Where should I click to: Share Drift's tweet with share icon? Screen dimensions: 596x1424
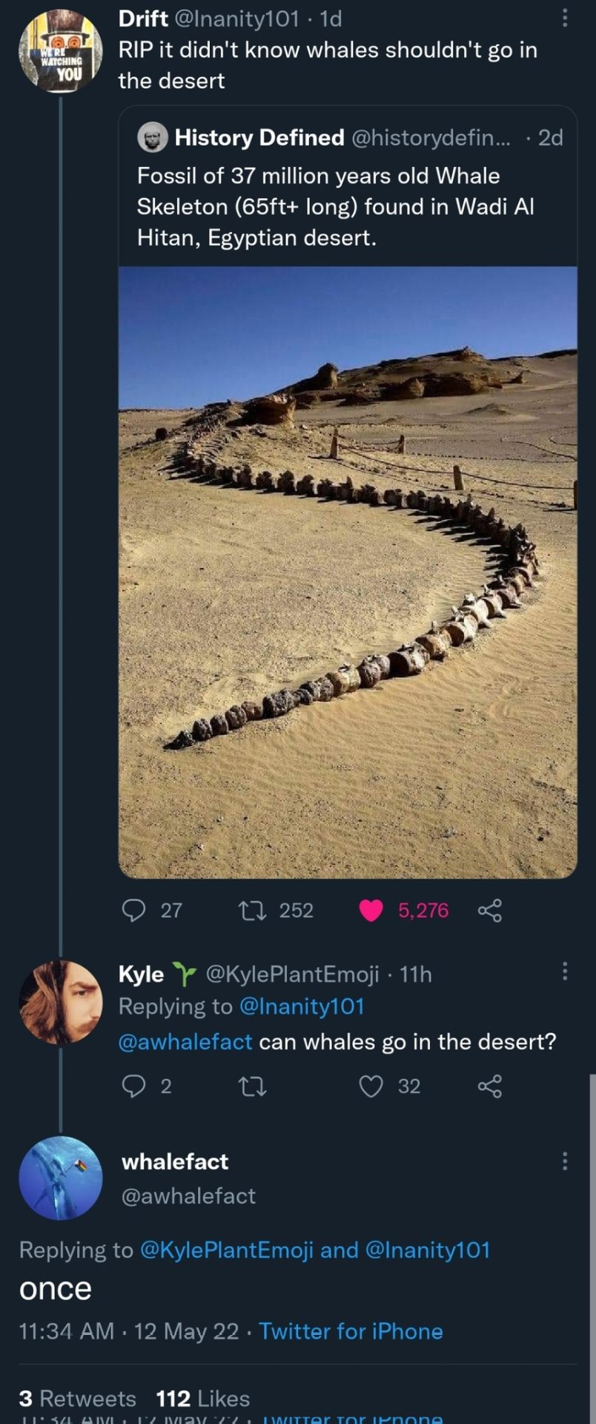pos(490,910)
